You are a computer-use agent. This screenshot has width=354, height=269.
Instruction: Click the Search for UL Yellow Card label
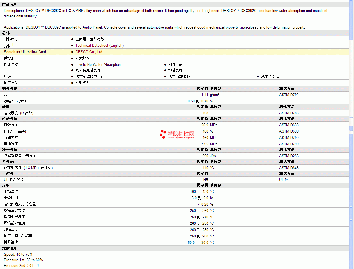(25, 52)
